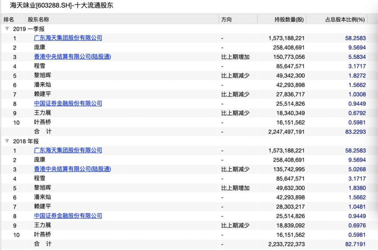This screenshot has width=378, height=250.
Task: Select 黎旭晖 in the 2018 年报 section
Action: [42, 188]
